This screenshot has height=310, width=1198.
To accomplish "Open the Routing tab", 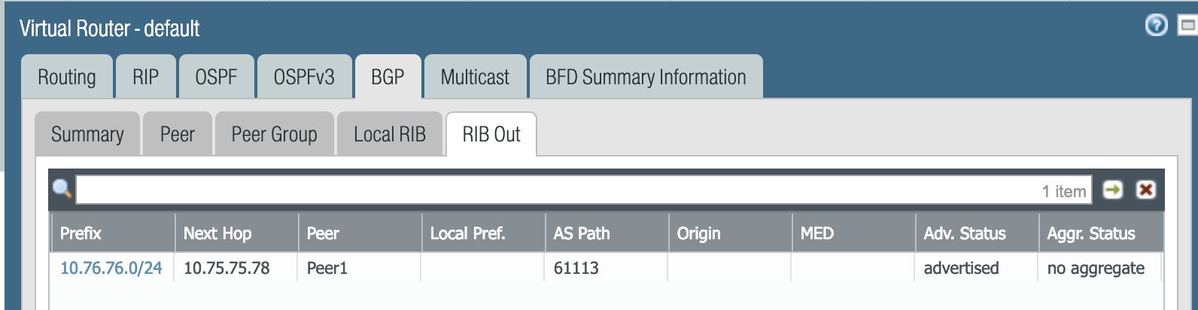I will coord(67,77).
